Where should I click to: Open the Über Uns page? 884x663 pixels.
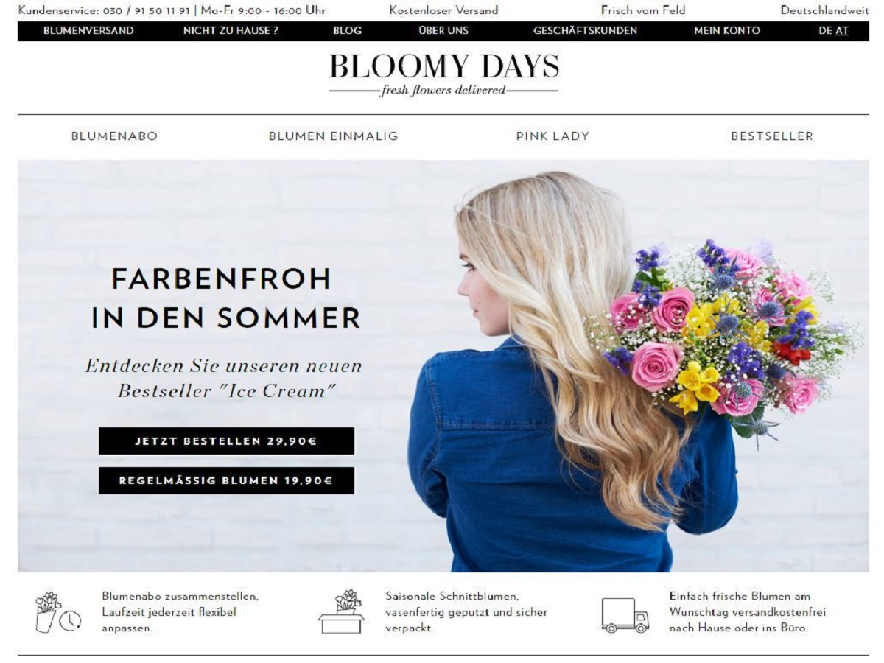(443, 31)
